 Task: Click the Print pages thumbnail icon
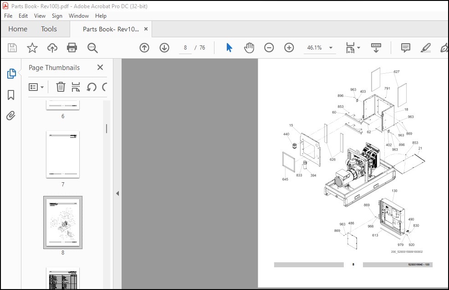click(x=76, y=87)
